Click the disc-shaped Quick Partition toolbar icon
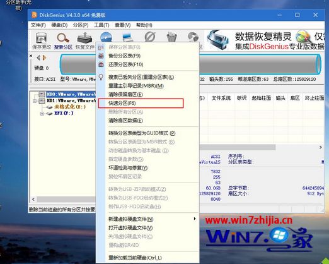Screen dimensions: 329x264 106,37
